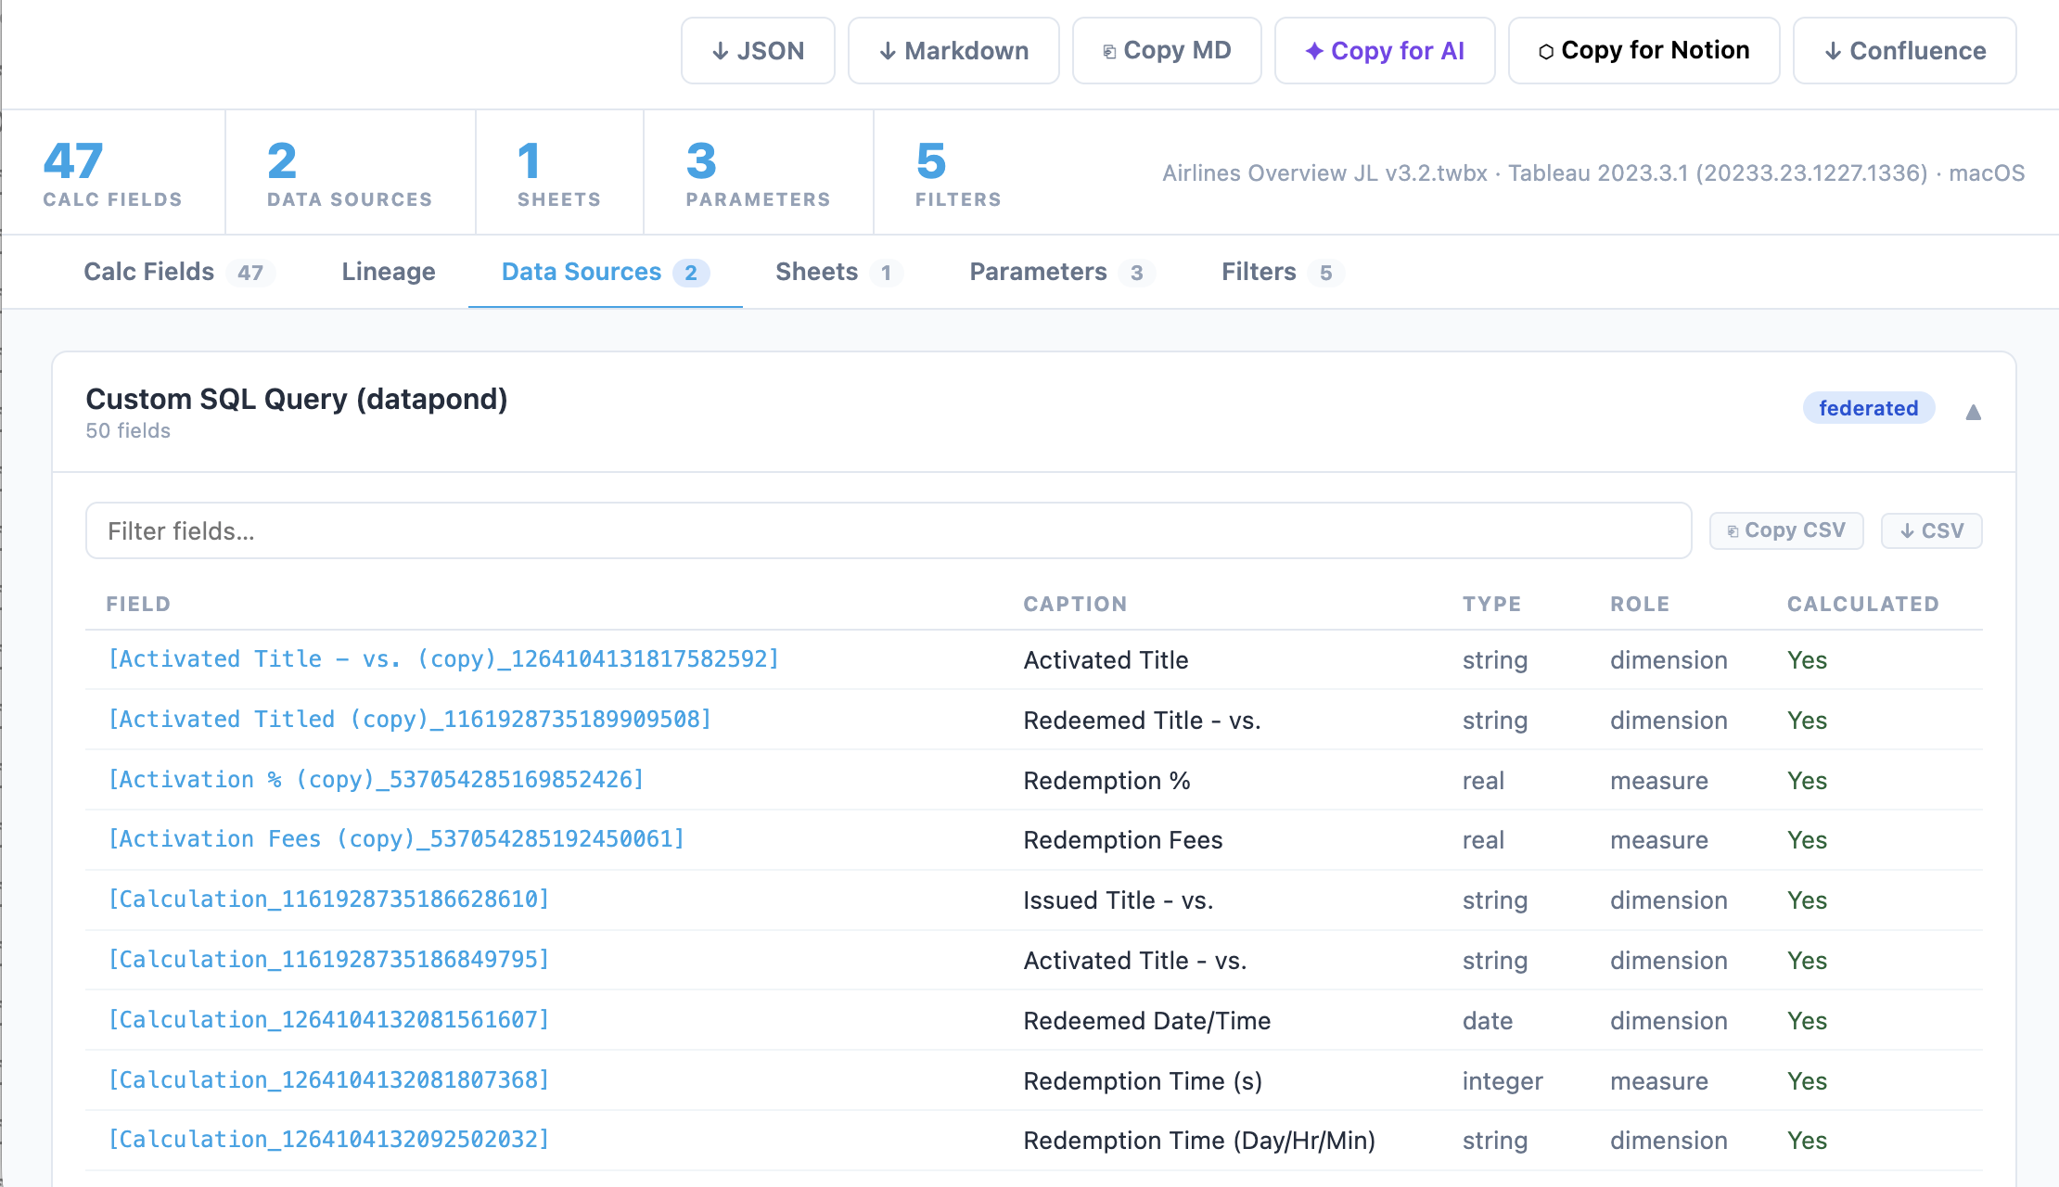Image resolution: width=2059 pixels, height=1187 pixels.
Task: Click the FIELD column header
Action: coord(138,604)
